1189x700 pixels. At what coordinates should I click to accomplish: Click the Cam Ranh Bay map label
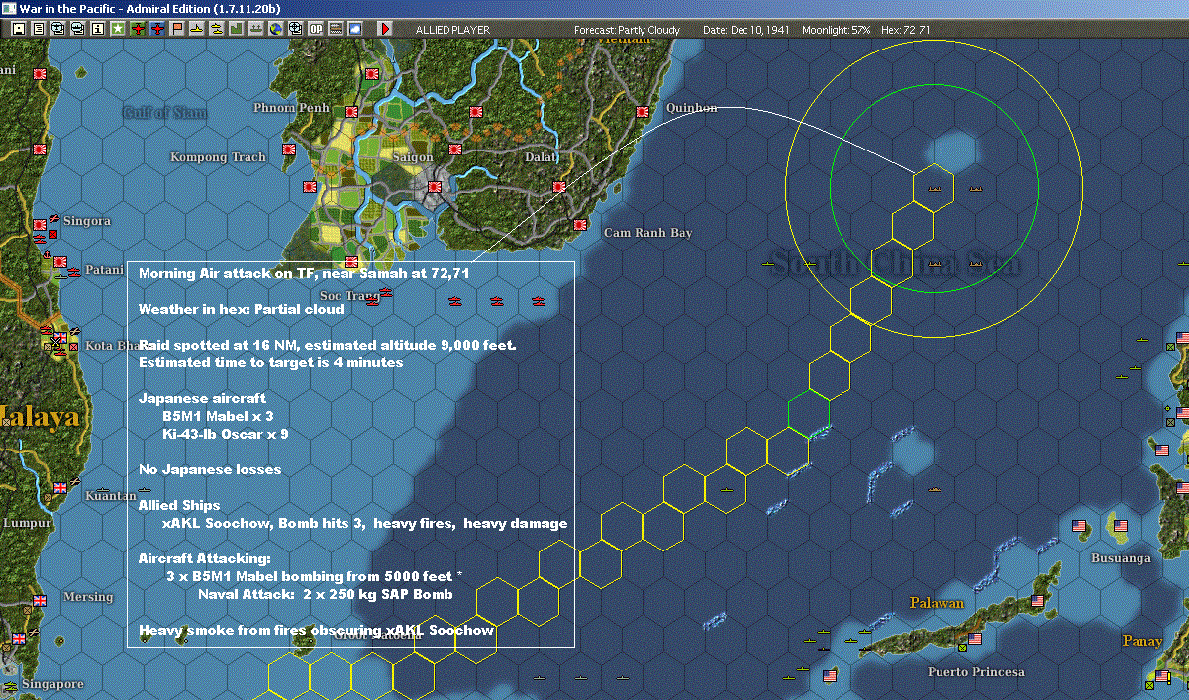click(x=648, y=233)
